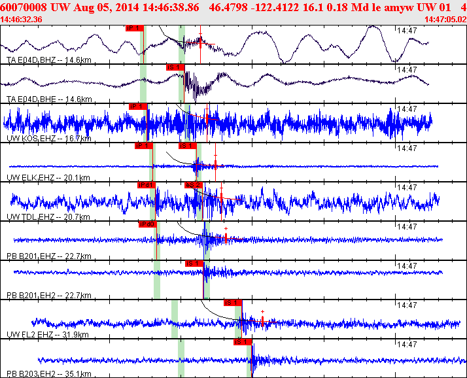
Task: Click the iP 1 pick flag on UW KOS EHZ
Action: coord(138,107)
